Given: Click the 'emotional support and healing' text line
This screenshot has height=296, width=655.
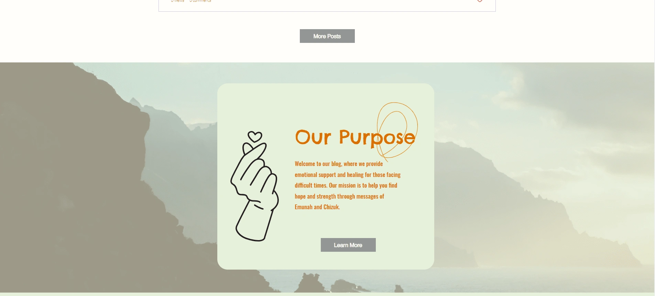Looking at the screenshot, I should (348, 175).
